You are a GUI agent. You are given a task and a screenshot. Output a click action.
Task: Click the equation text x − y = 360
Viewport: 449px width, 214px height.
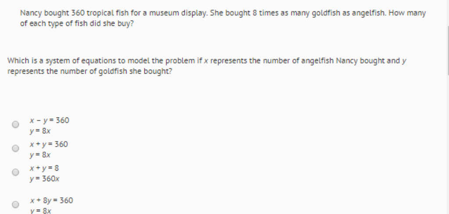(49, 121)
